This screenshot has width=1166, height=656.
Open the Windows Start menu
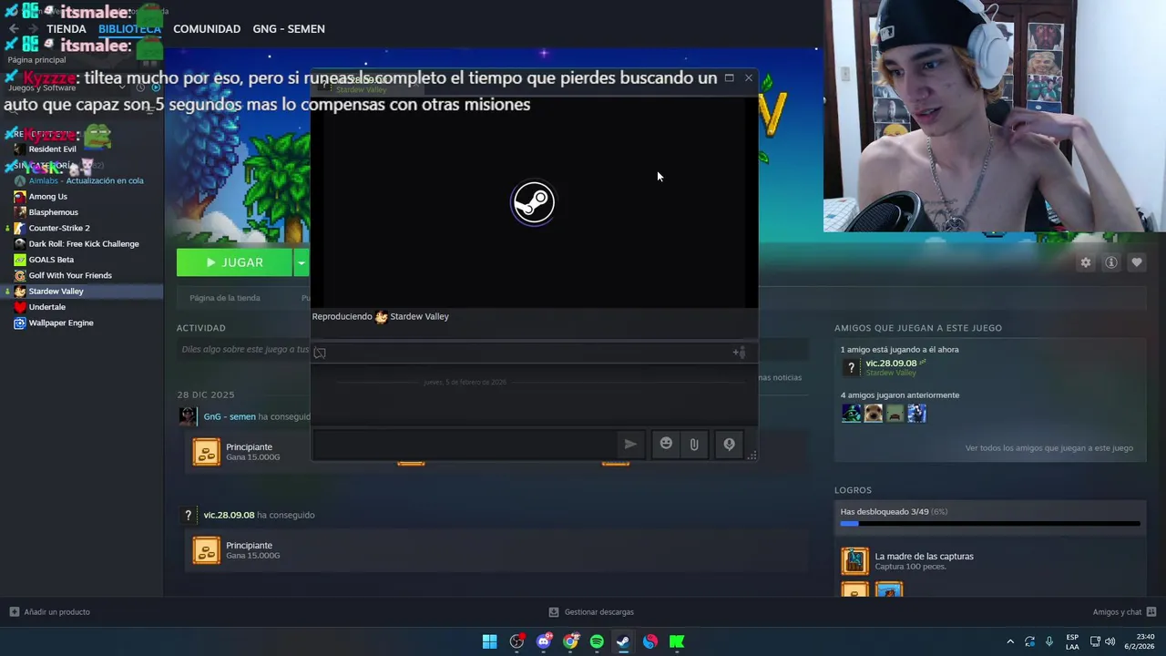pos(489,641)
